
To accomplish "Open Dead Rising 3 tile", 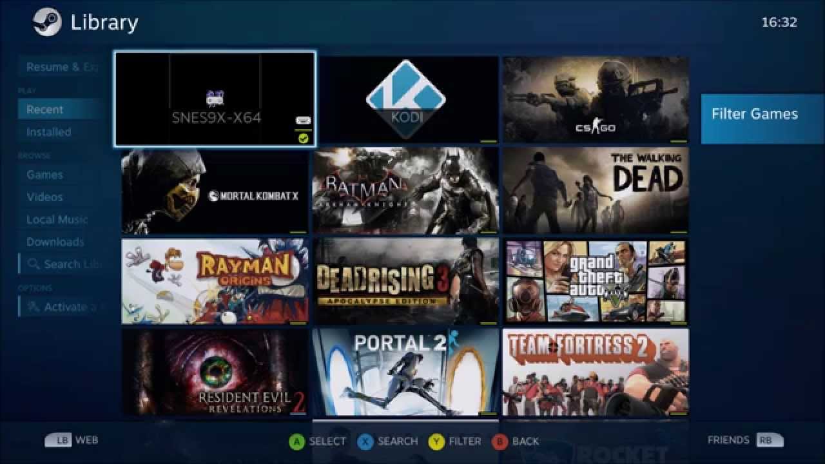I will (x=406, y=281).
